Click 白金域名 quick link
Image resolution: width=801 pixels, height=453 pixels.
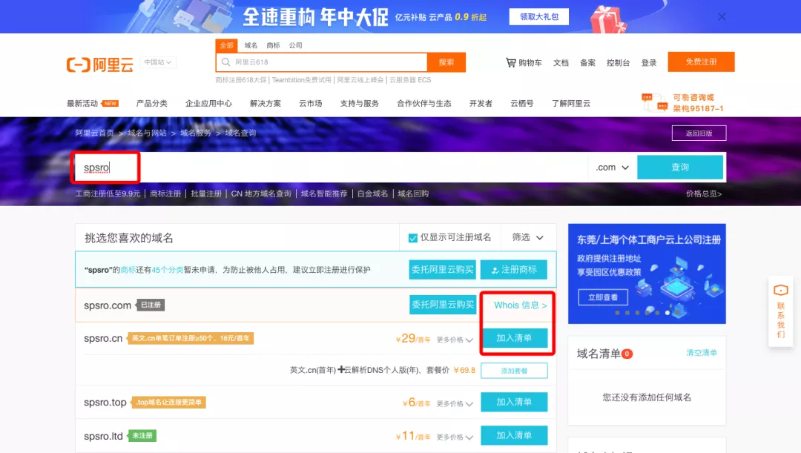coord(372,194)
